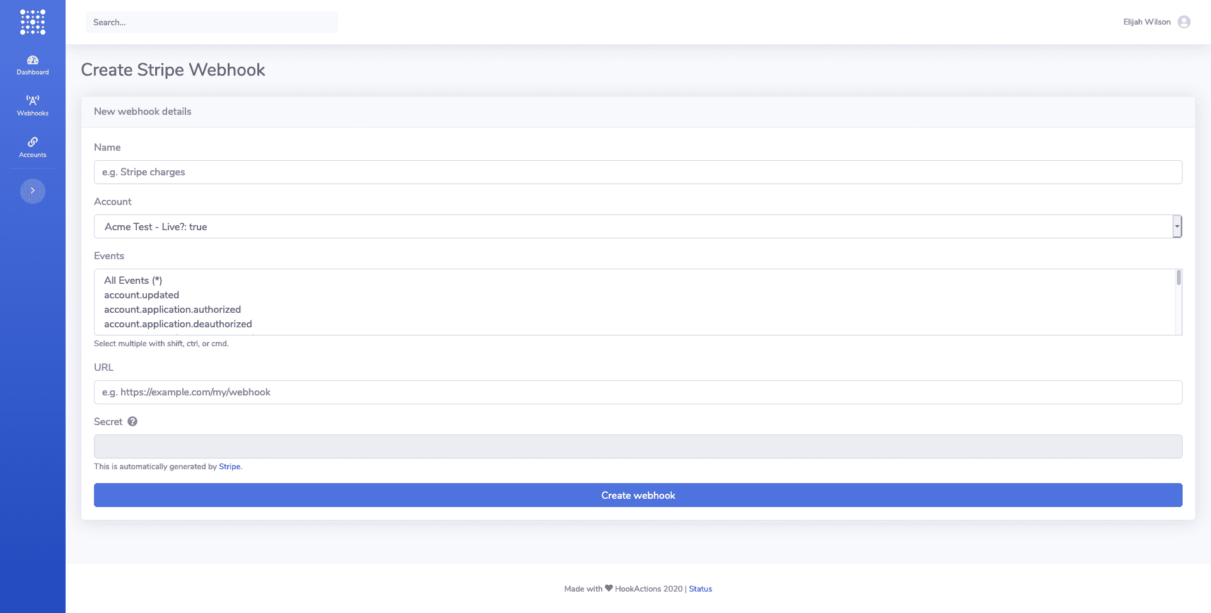Select account.updated event
Viewport: 1211px width, 613px height.
(x=141, y=295)
